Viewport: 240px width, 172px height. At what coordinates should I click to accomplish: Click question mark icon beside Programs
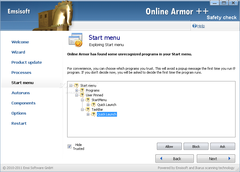click(x=82, y=90)
